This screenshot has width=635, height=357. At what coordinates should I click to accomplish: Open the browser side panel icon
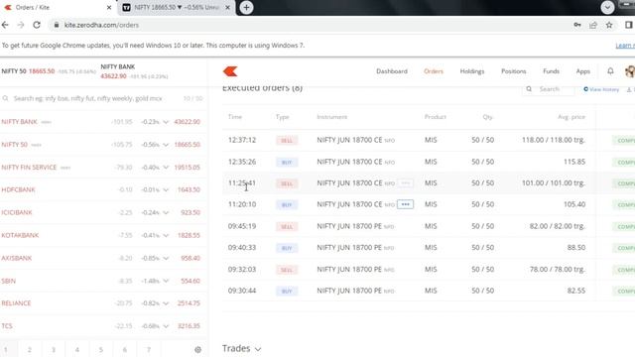[x=628, y=25]
